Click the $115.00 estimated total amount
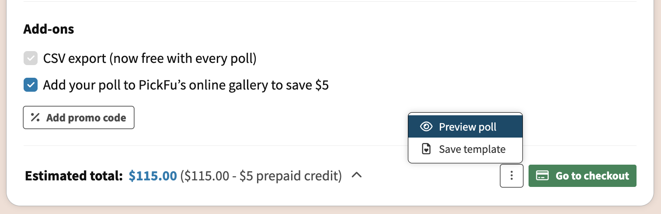This screenshot has height=214, width=661. point(153,176)
